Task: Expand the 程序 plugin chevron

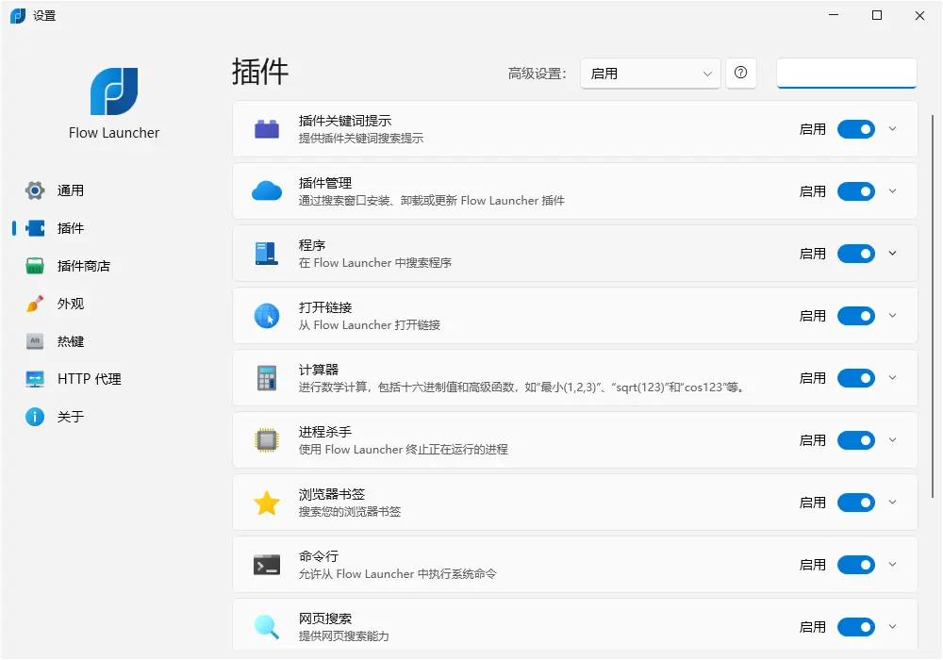Action: click(892, 253)
